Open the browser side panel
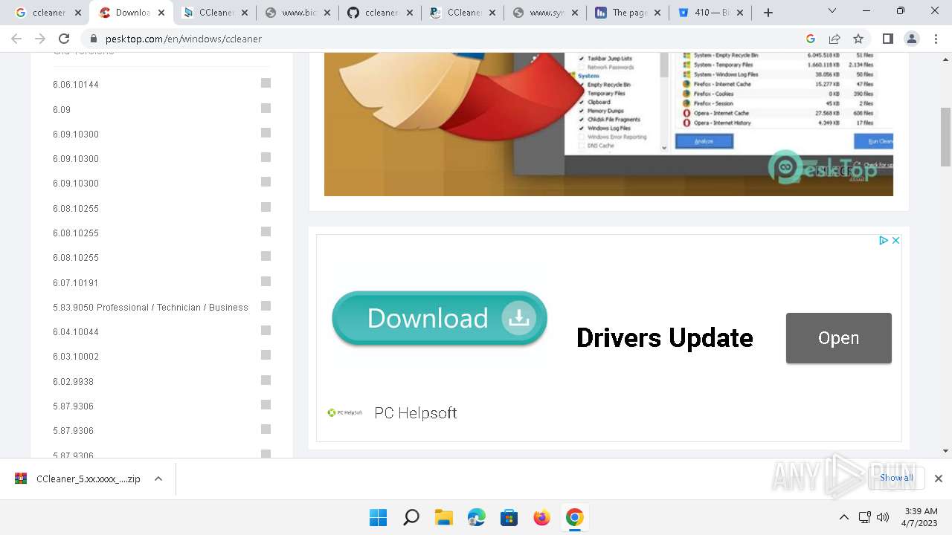 click(887, 39)
